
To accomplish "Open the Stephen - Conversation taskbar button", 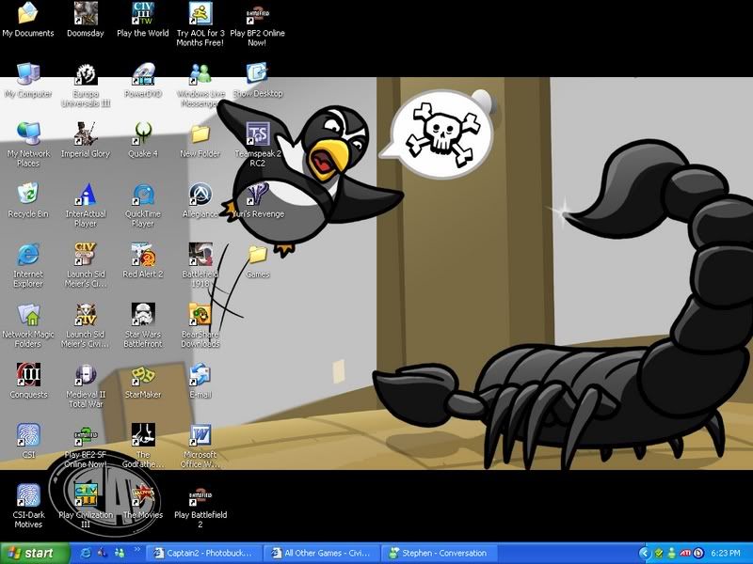I will [x=440, y=553].
